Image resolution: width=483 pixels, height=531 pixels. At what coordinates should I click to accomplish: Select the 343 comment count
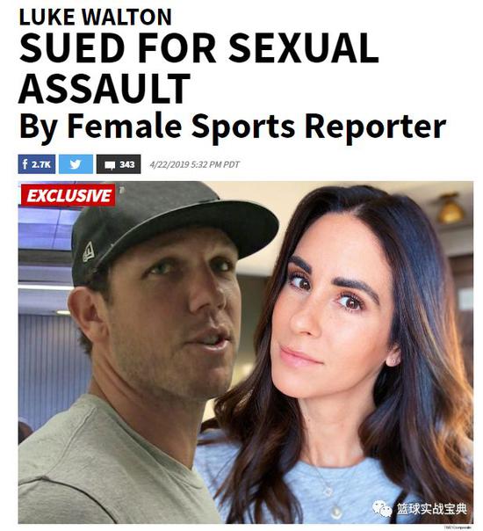point(126,164)
